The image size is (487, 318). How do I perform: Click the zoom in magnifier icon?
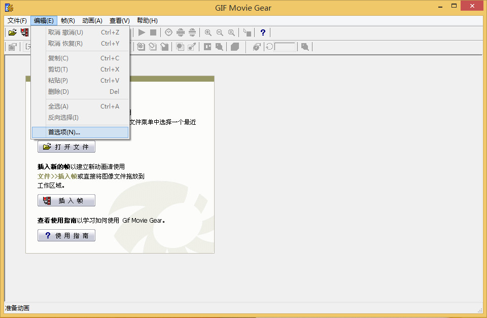[x=208, y=32]
